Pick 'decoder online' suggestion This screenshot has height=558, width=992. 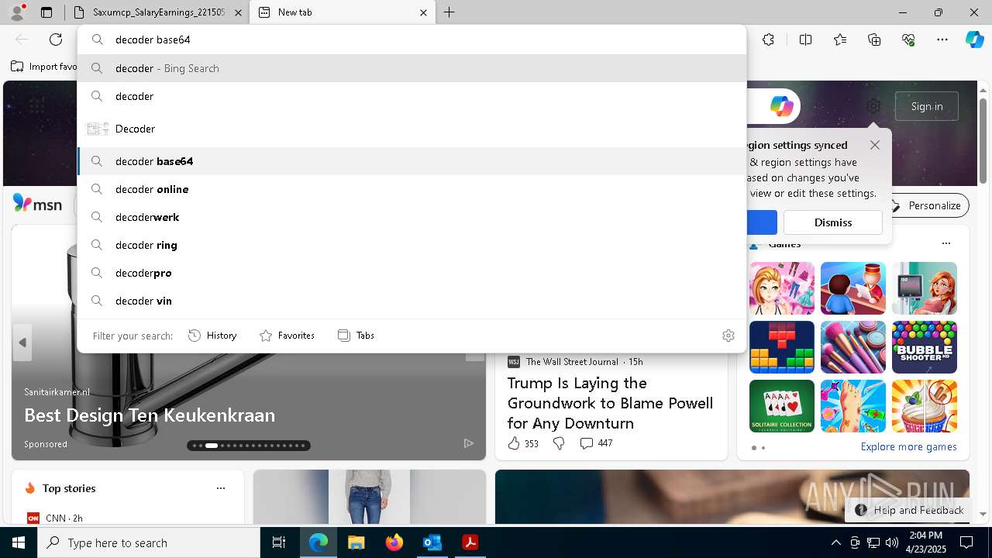click(412, 189)
